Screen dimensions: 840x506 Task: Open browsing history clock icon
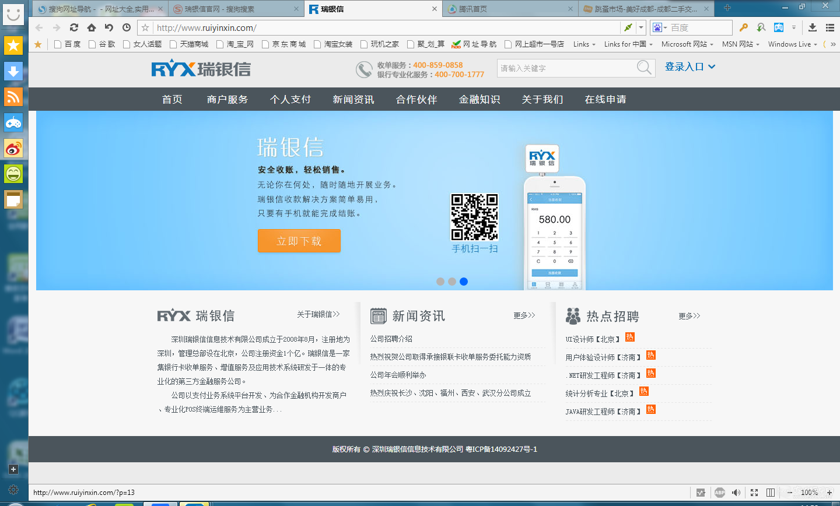click(x=127, y=27)
